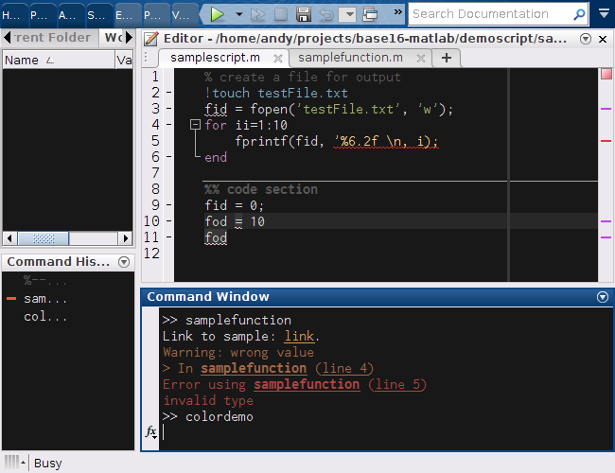Image resolution: width=615 pixels, height=473 pixels.
Task: Open the Run button dropdown arrow
Action: click(x=238, y=14)
